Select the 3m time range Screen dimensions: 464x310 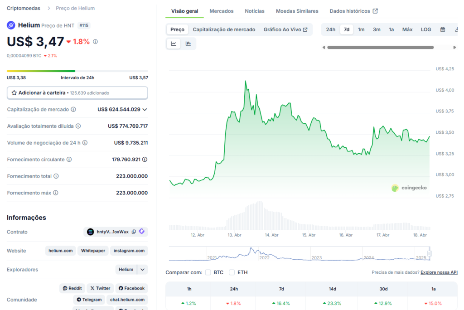pyautogui.click(x=377, y=29)
